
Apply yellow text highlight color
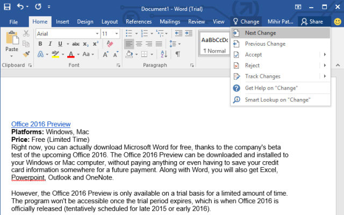[x=55, y=54]
